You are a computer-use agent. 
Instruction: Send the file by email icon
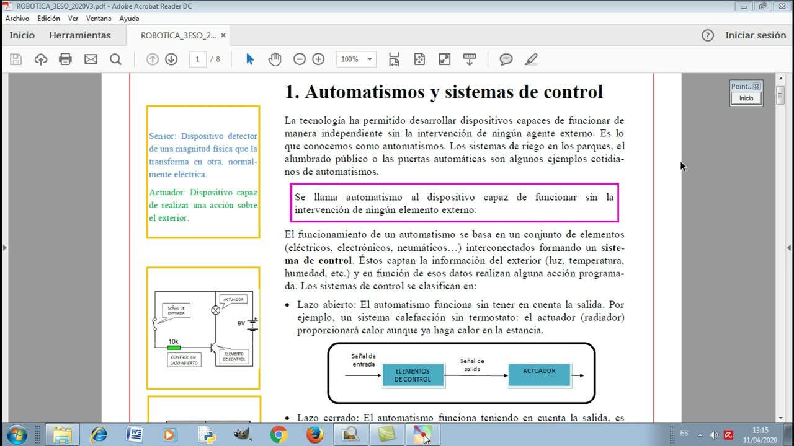[91, 59]
